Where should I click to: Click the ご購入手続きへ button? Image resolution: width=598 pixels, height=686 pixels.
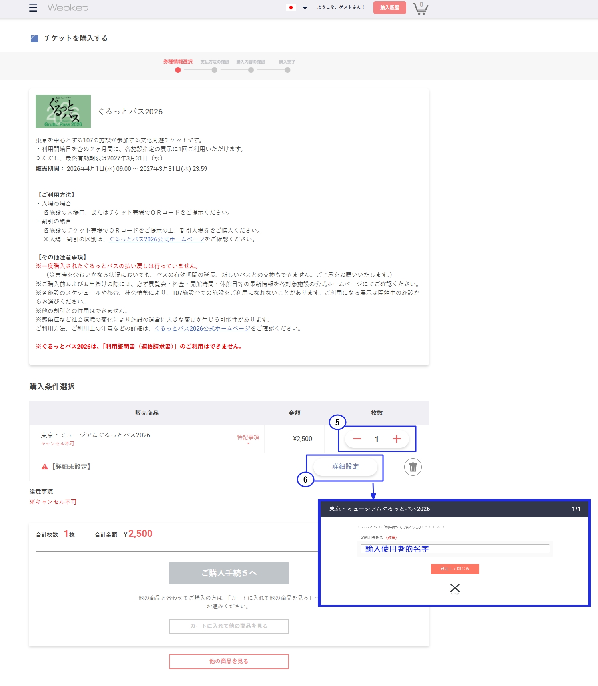click(x=229, y=573)
